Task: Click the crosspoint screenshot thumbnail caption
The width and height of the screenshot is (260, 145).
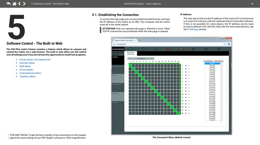Action: point(171,137)
